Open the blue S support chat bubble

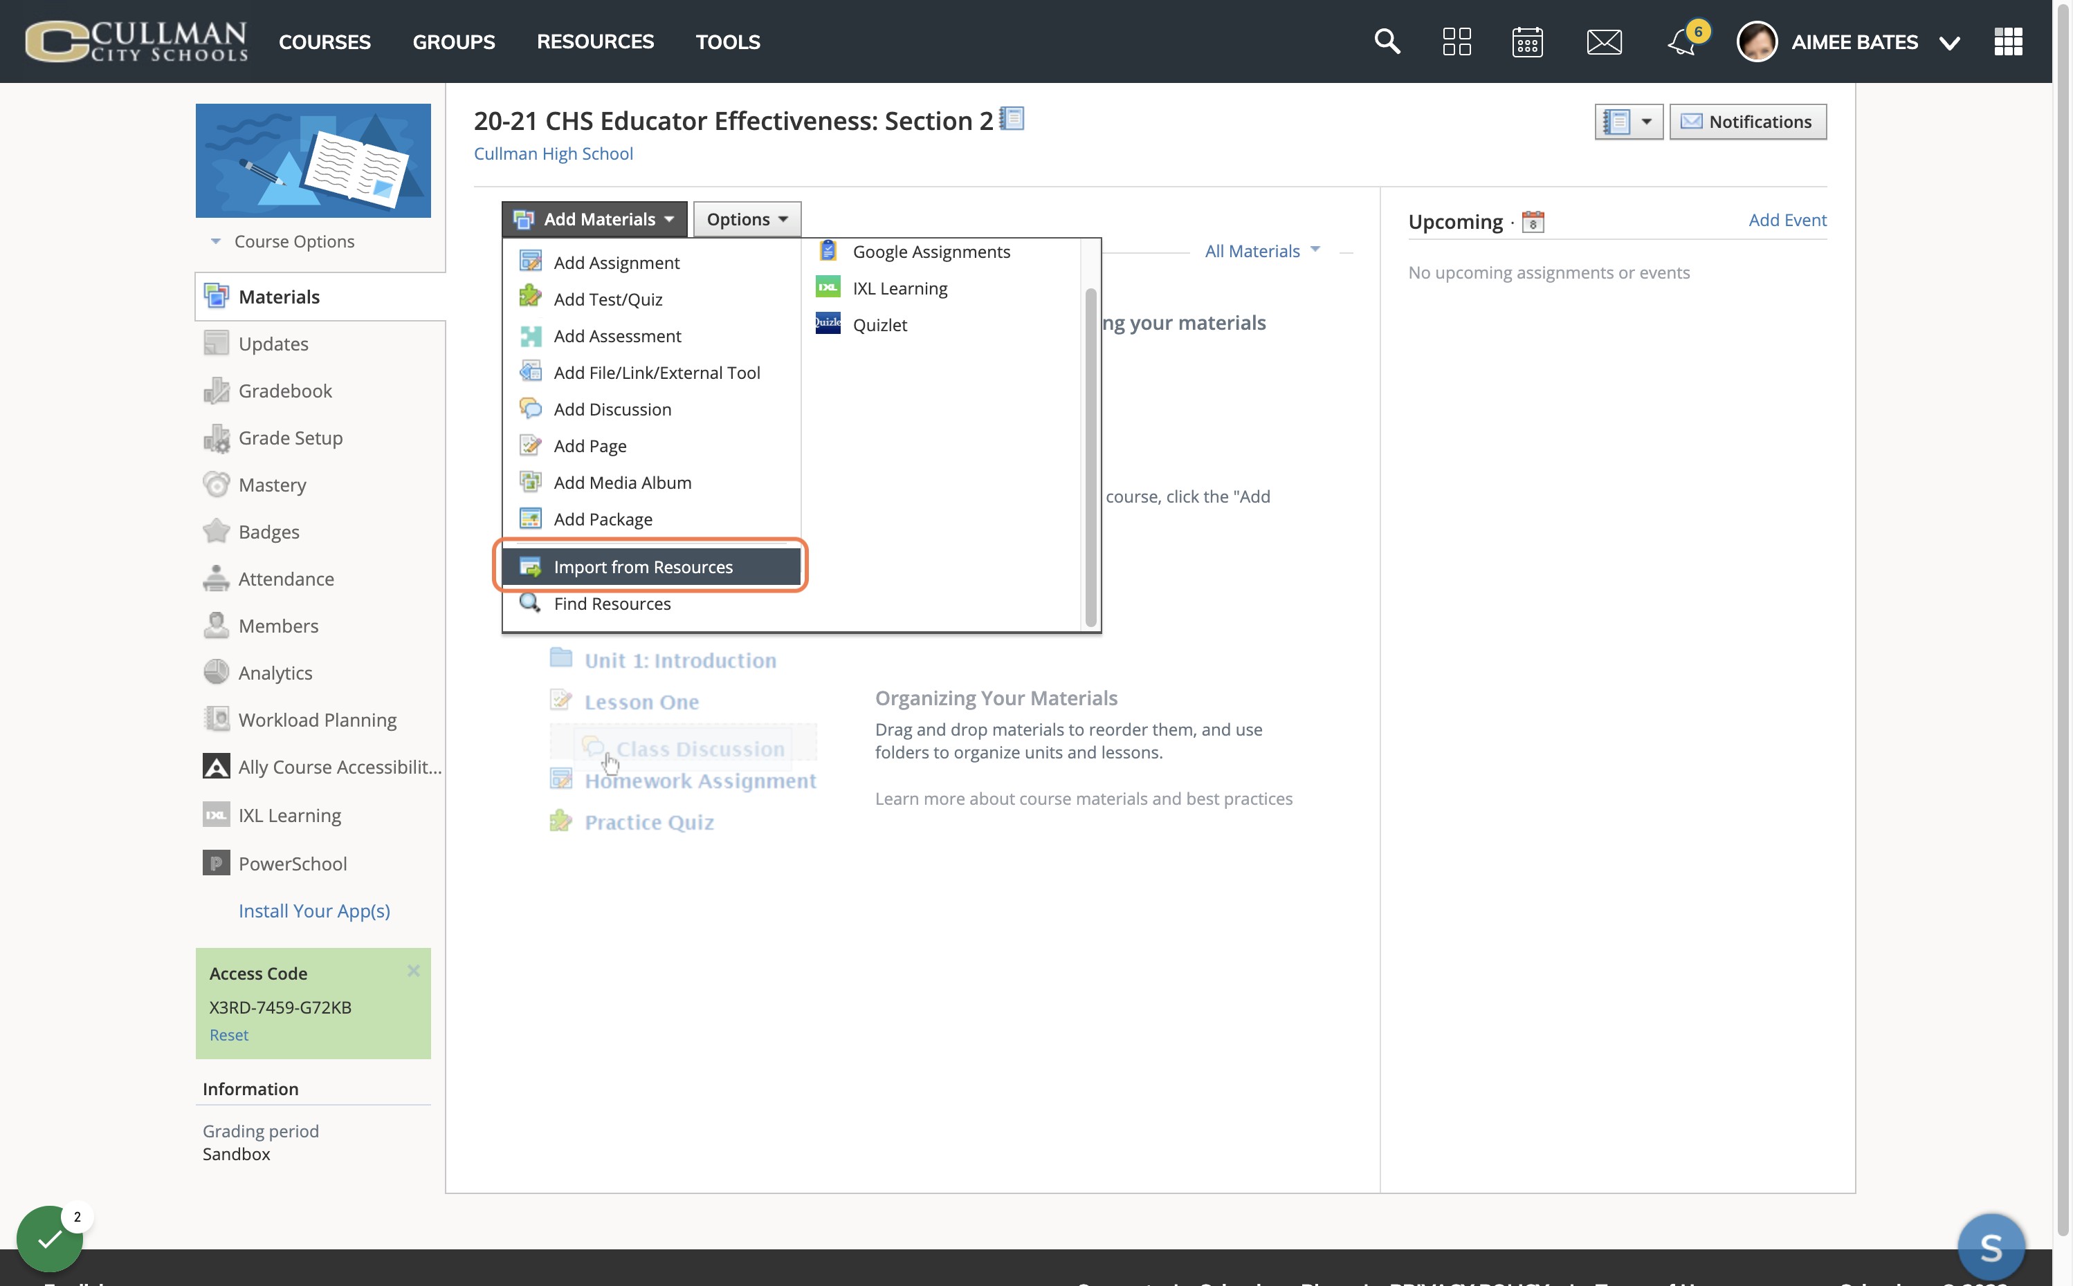tap(1991, 1247)
